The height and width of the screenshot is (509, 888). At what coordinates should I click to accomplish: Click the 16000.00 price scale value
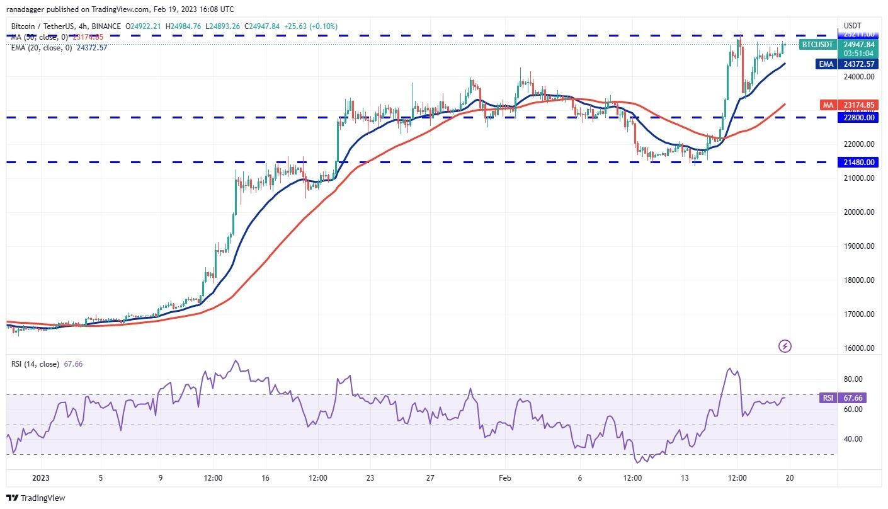point(859,348)
